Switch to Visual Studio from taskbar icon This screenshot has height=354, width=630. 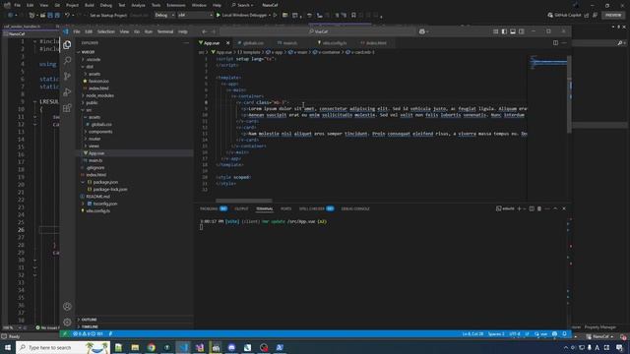coord(199,347)
